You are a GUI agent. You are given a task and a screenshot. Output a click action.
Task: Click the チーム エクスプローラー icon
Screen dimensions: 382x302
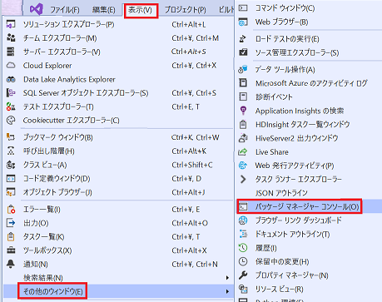pos(11,38)
